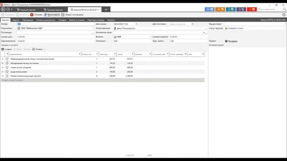Open the Вид доставки dropdown
This screenshot has width=287, height=161.
coord(285,24)
